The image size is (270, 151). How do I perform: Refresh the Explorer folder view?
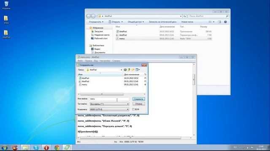click(185, 16)
